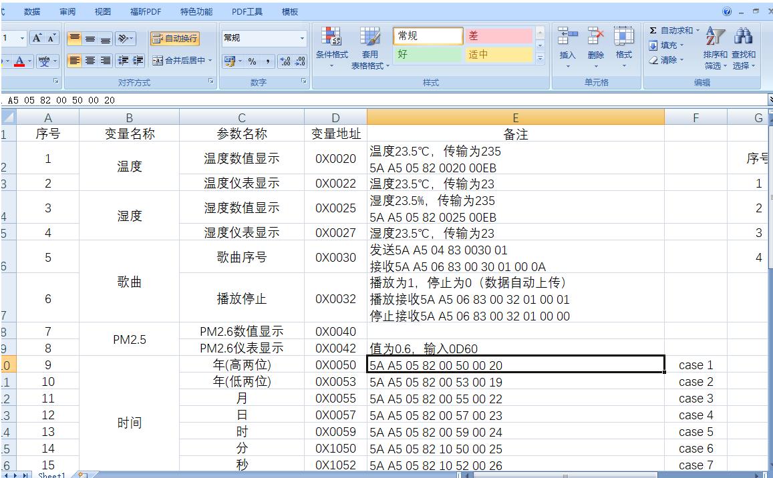Open the accounting format dropdown arrow
The height and width of the screenshot is (478, 773).
tap(240, 61)
